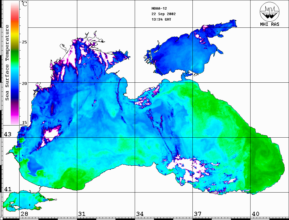Viewport: 289px width, 220px height.
Task: Click the longitude 40 label
Action: [255, 214]
